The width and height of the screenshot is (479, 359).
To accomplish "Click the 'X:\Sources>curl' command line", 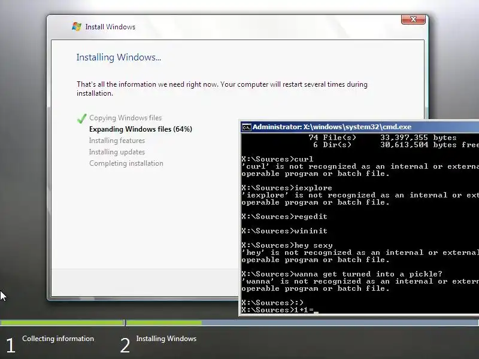I will 277,159.
